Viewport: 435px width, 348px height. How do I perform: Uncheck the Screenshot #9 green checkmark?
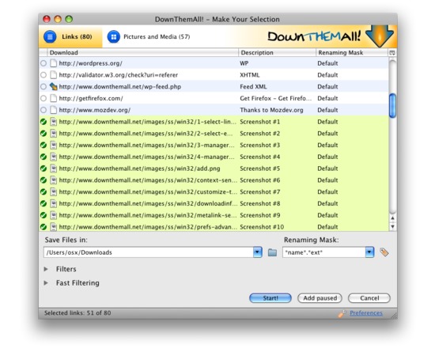(43, 215)
